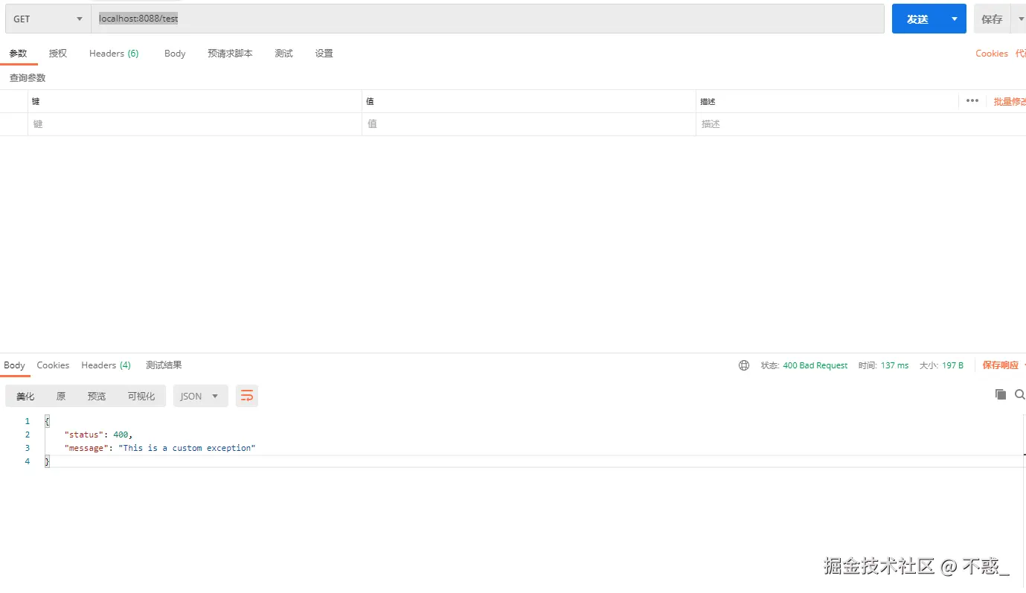Image resolution: width=1026 pixels, height=593 pixels.
Task: Click the 197 B response size
Action: [952, 365]
